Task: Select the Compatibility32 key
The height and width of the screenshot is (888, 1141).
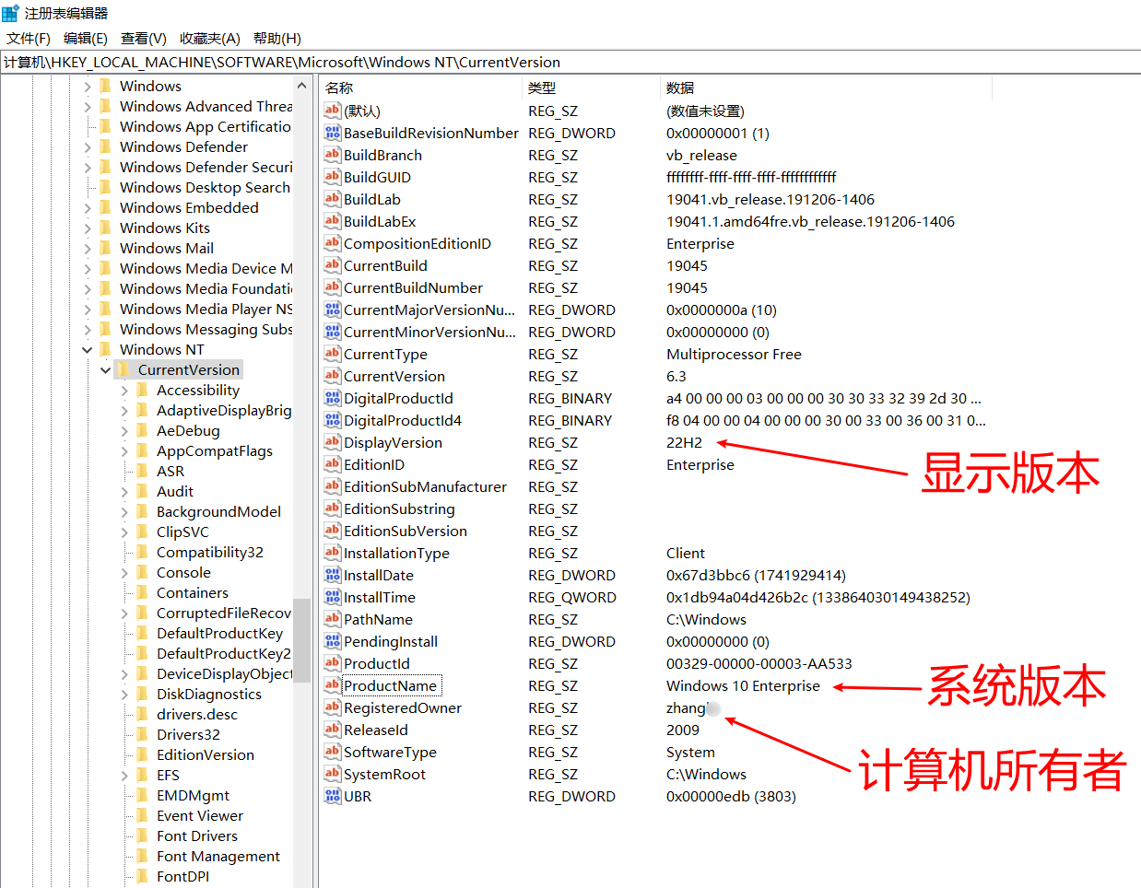Action: (210, 552)
